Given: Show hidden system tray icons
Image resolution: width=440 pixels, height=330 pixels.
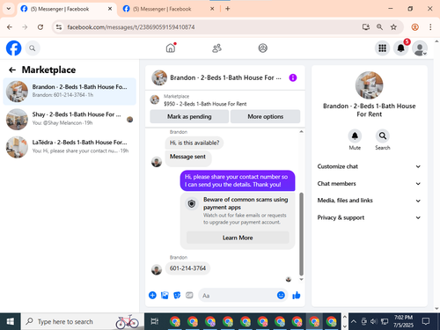Looking at the screenshot, I should pos(354,322).
